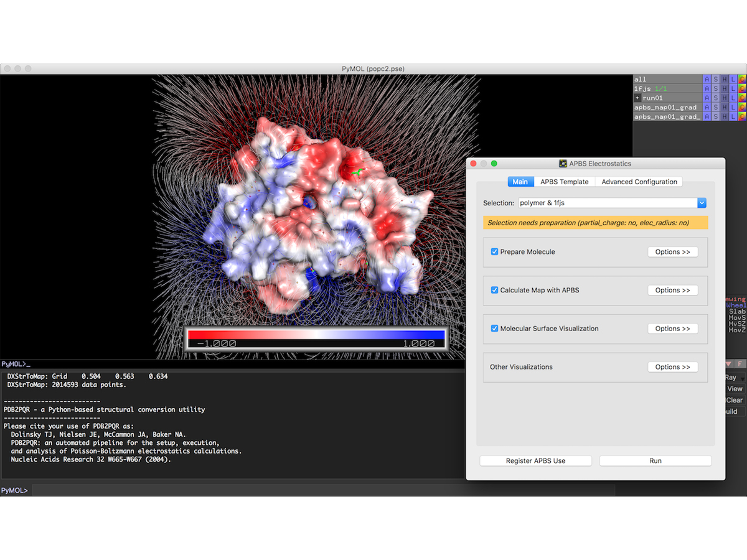Viewport: 747px width, 560px height.
Task: Click the Show (S) button for run01
Action: pyautogui.click(x=715, y=98)
